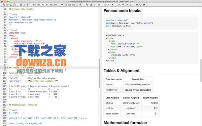The image size is (202, 126).
Task: Insert a level 1 heading with h1
Action: pos(34,5)
